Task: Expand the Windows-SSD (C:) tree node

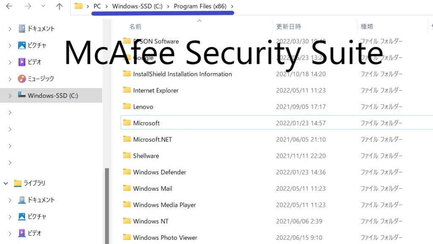Action: pyautogui.click(x=10, y=96)
